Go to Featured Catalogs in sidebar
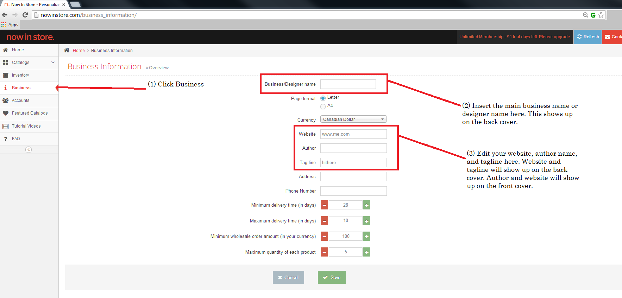This screenshot has width=622, height=298. [30, 113]
